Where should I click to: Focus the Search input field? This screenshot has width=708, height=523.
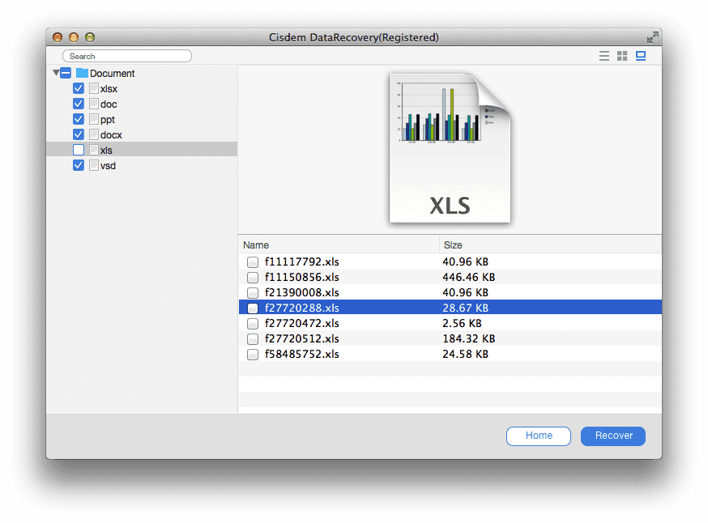point(127,56)
